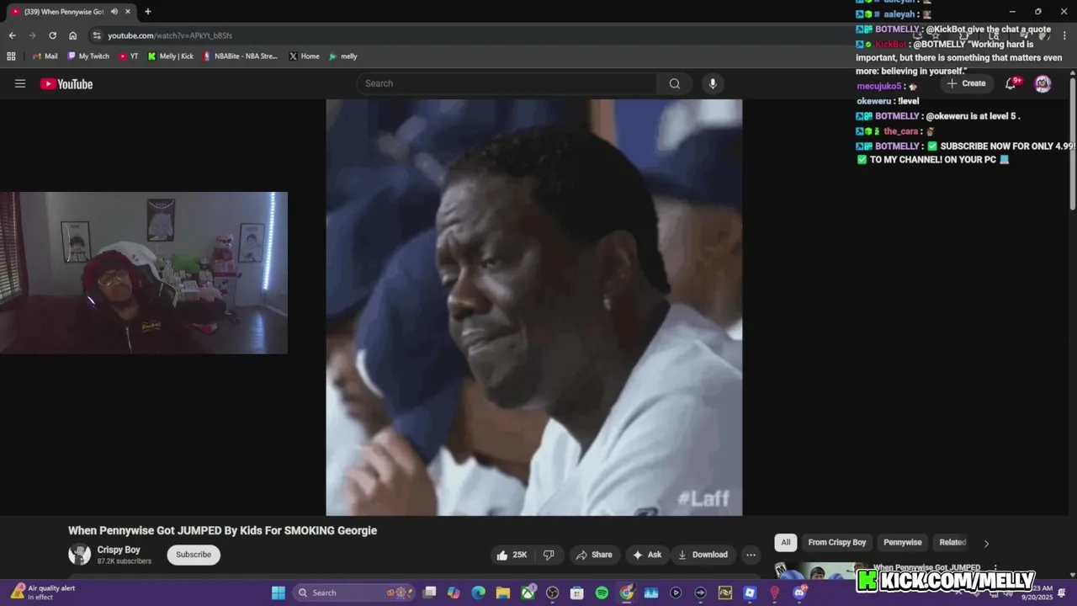Open the streamer webcam overlay
Screen dimensions: 1077x606
point(144,273)
